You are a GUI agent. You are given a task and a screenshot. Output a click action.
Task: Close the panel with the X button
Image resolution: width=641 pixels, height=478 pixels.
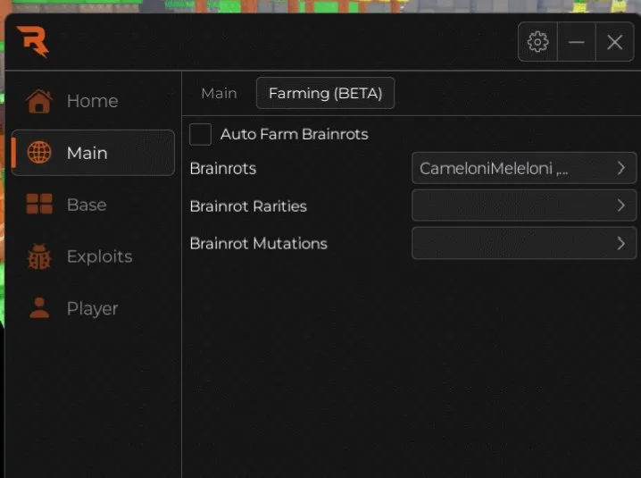[x=615, y=42]
